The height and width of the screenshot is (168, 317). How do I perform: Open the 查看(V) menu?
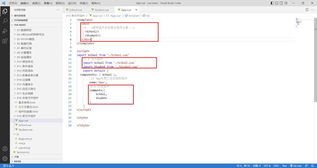point(48,3)
